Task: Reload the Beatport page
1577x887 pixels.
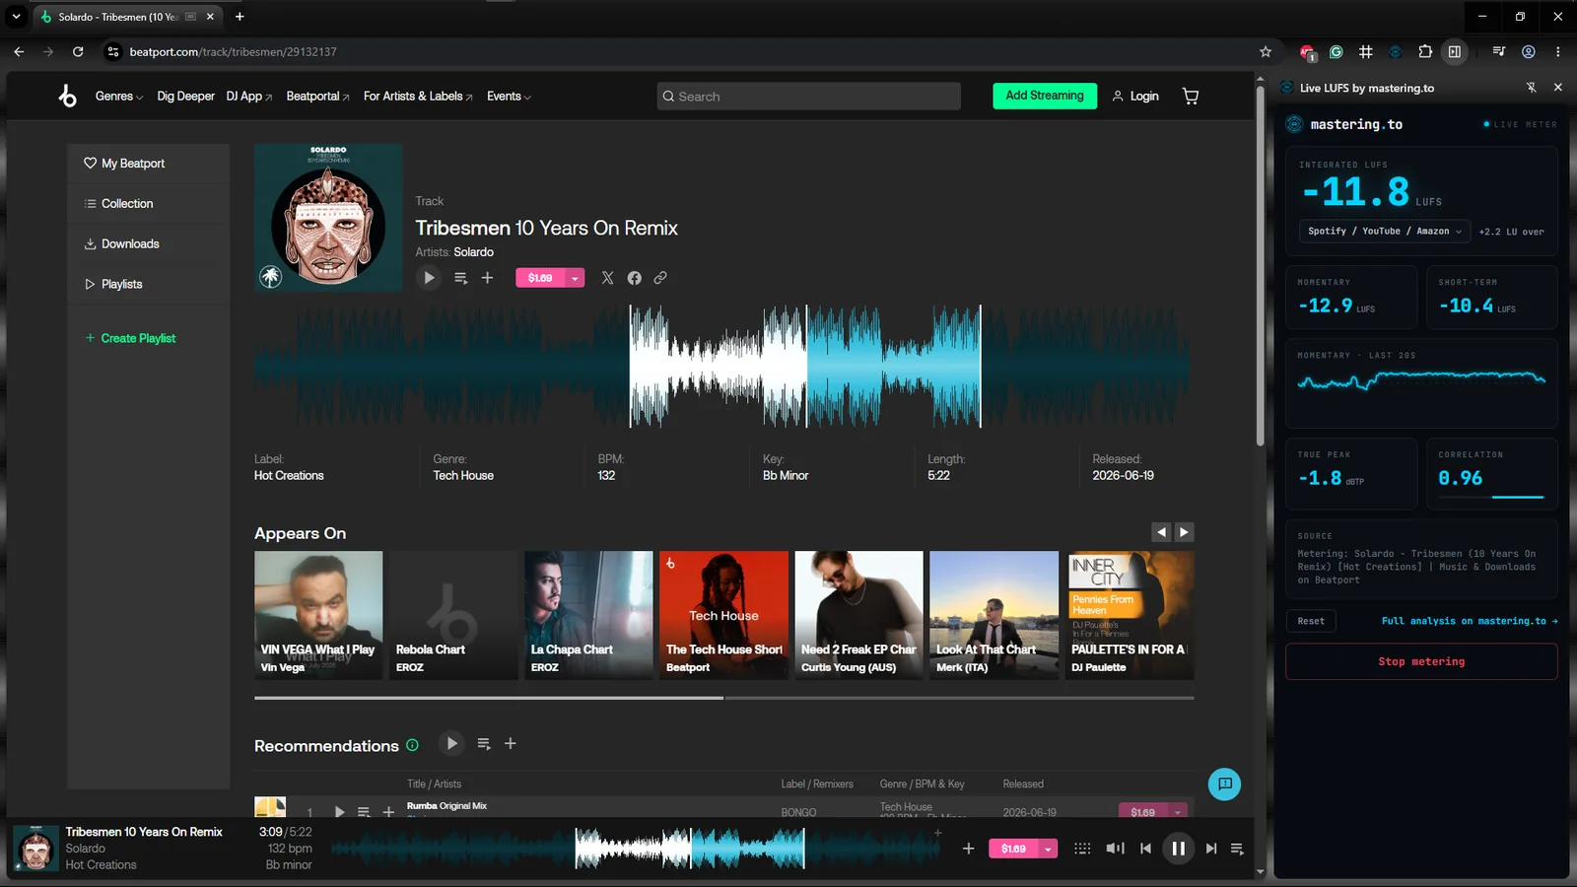Action: tap(78, 52)
